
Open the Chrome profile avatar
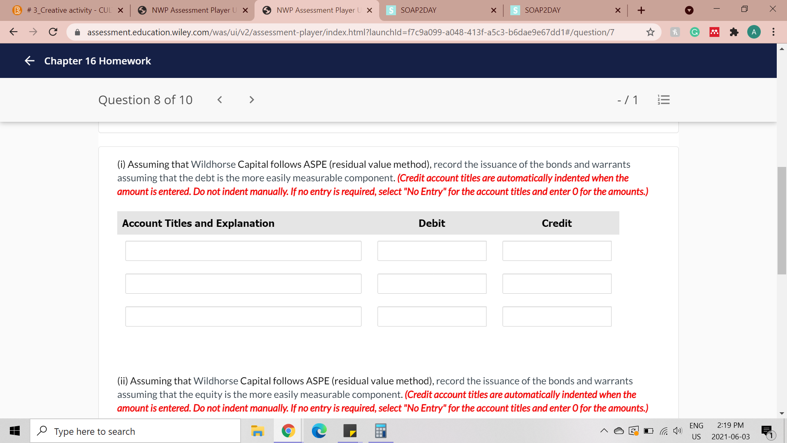click(754, 32)
